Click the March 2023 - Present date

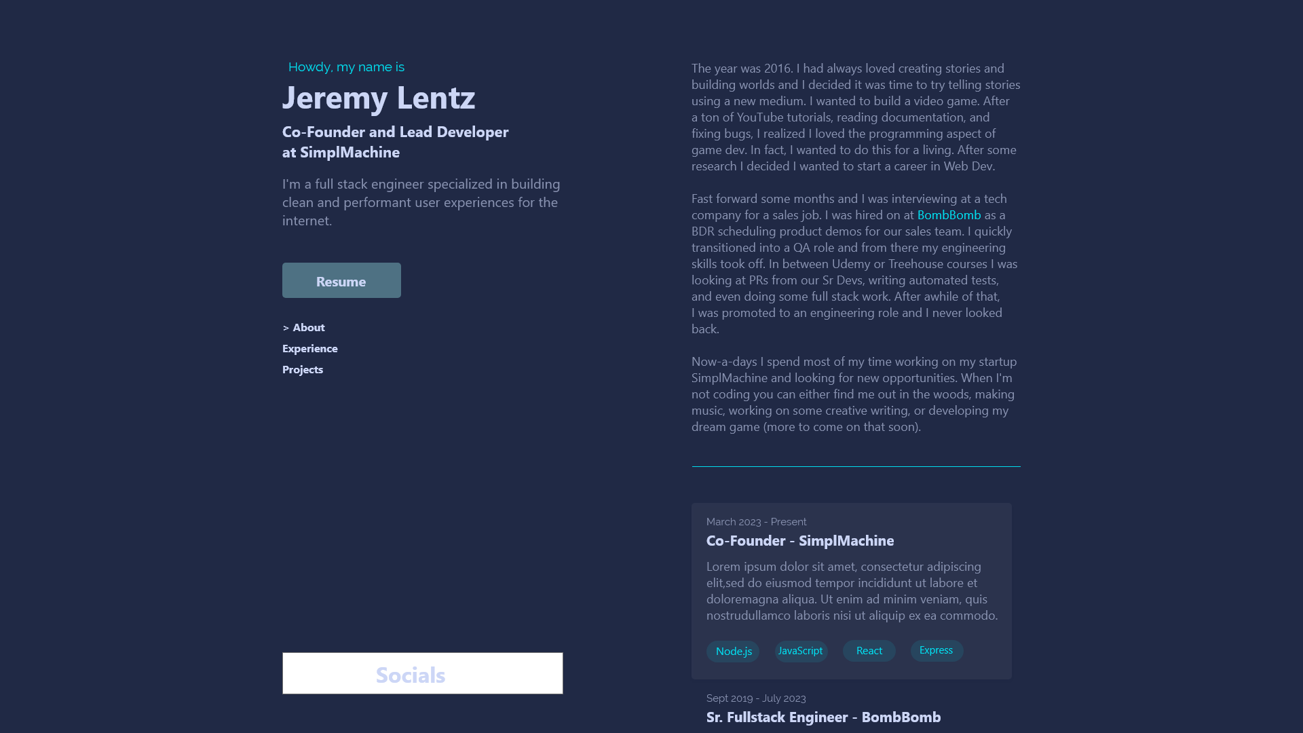click(756, 522)
